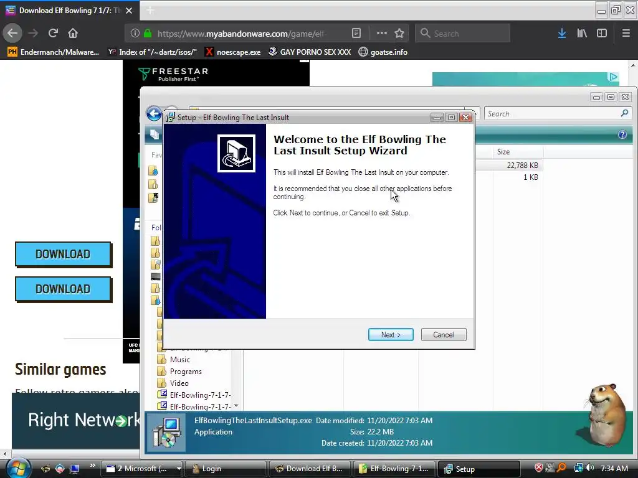This screenshot has width=638, height=478.
Task: Click the green padlock security icon
Action: coord(148,34)
